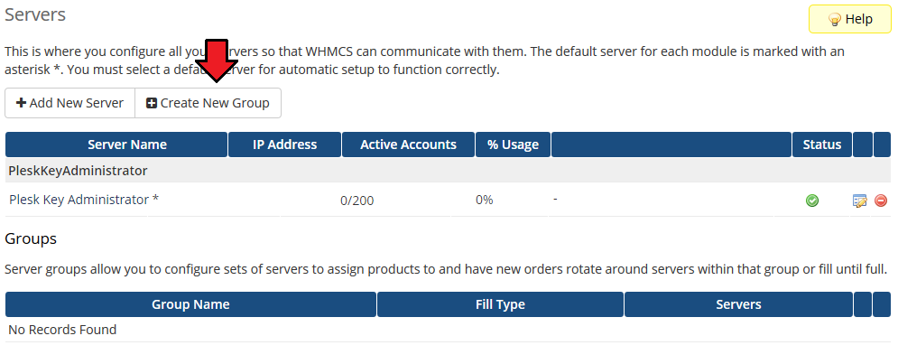Click the Status column header
Viewport: 898px width, 364px height.
[x=822, y=145]
